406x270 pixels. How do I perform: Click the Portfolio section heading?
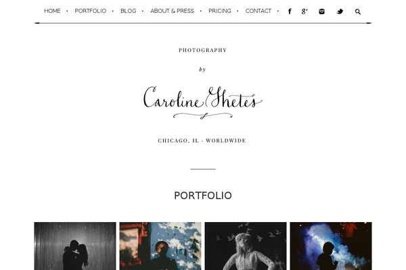(x=203, y=196)
